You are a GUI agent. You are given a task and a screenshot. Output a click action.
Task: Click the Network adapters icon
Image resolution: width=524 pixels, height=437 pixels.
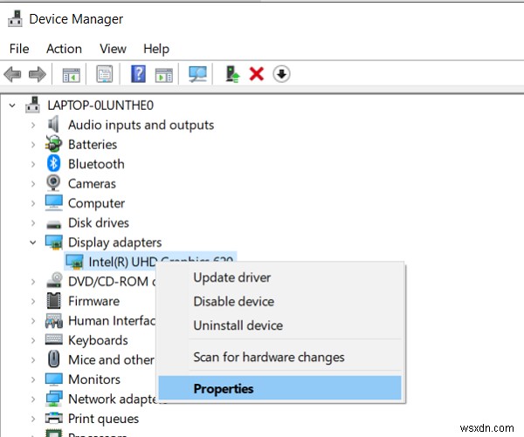pos(54,399)
